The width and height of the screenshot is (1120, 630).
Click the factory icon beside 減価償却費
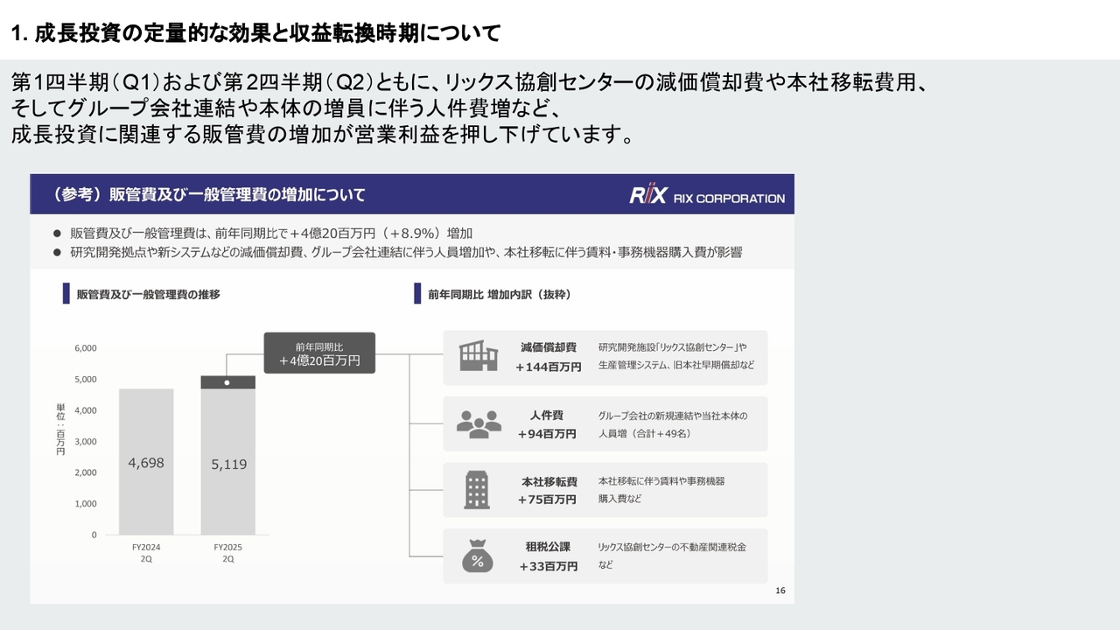point(479,356)
